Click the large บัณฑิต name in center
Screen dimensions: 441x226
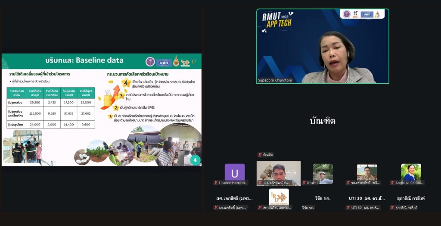point(323,121)
